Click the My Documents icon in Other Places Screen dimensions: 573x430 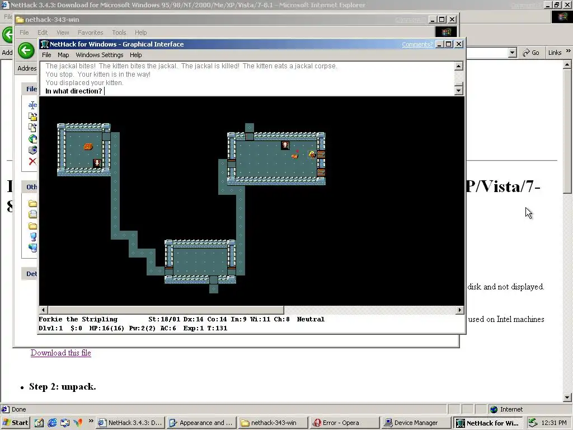tap(32, 214)
